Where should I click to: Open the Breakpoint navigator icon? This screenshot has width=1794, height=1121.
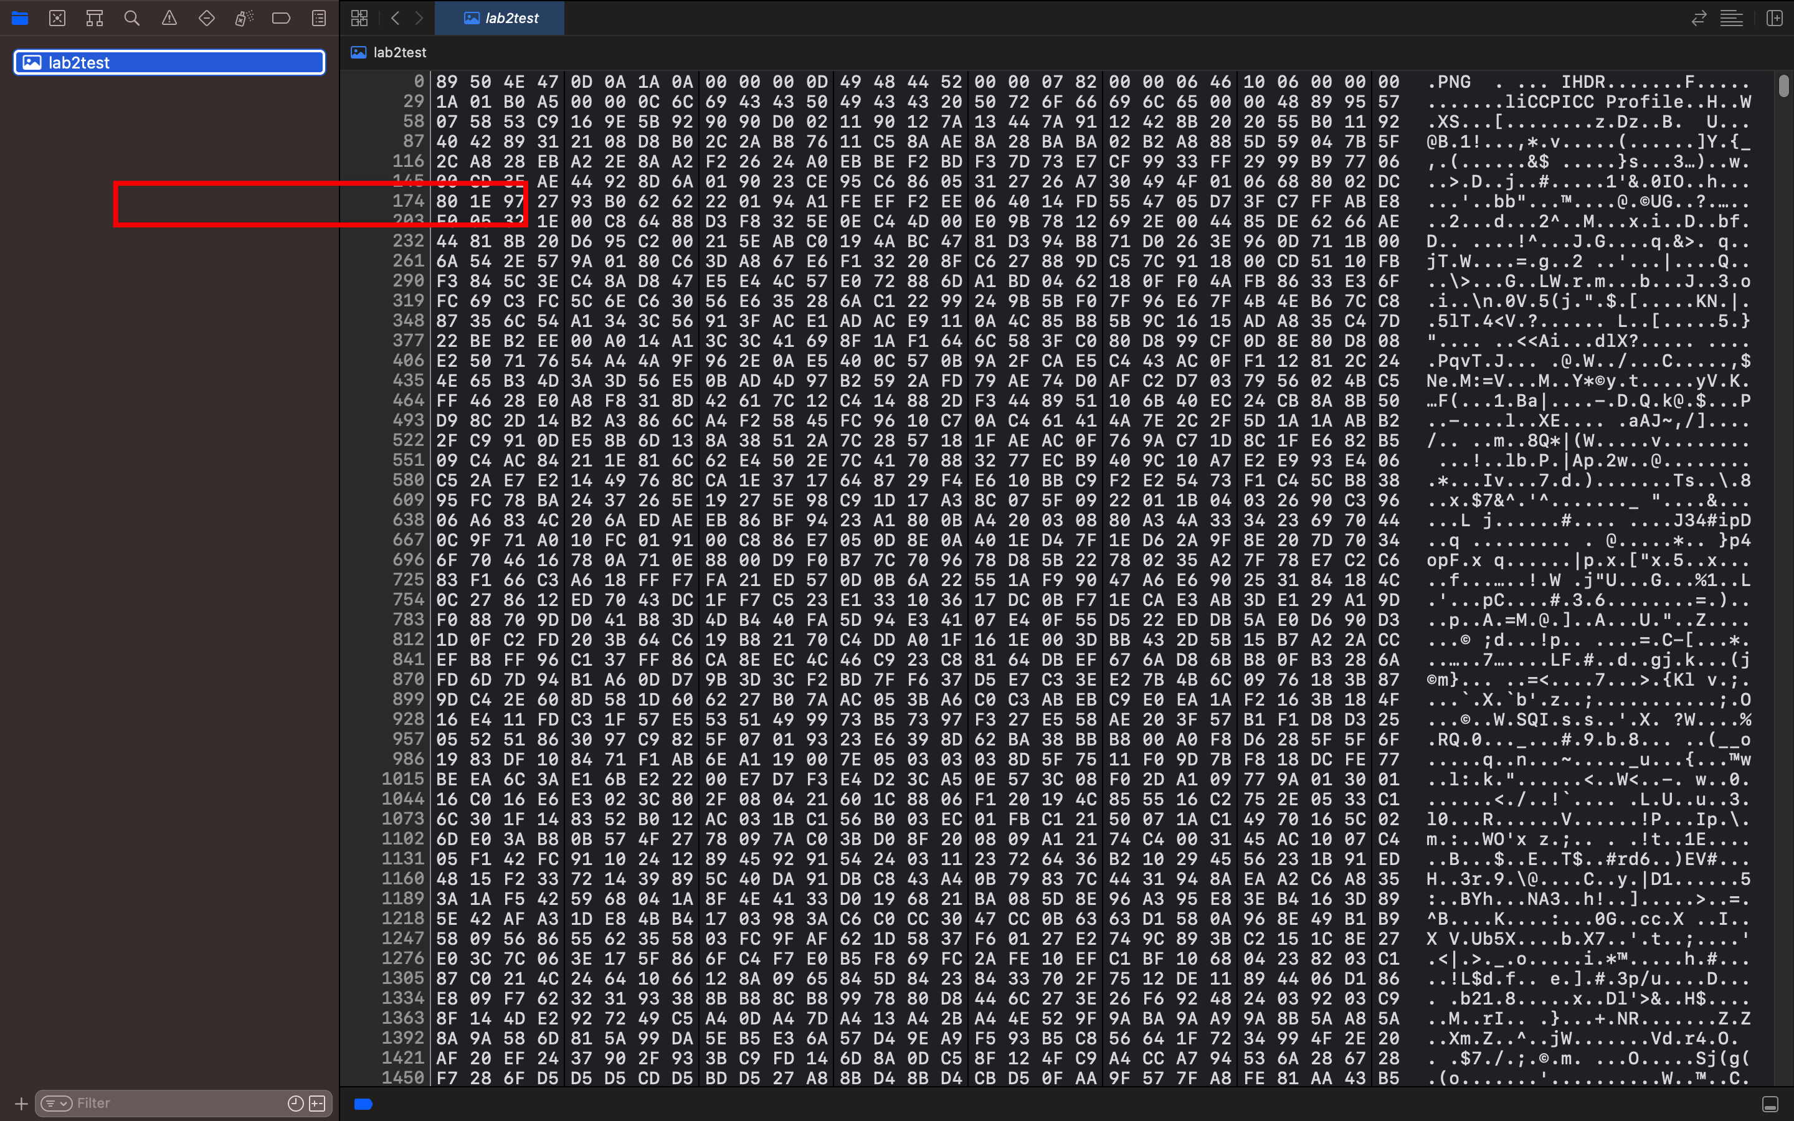281,18
